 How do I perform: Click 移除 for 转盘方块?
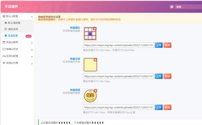pyautogui.click(x=167, y=76)
